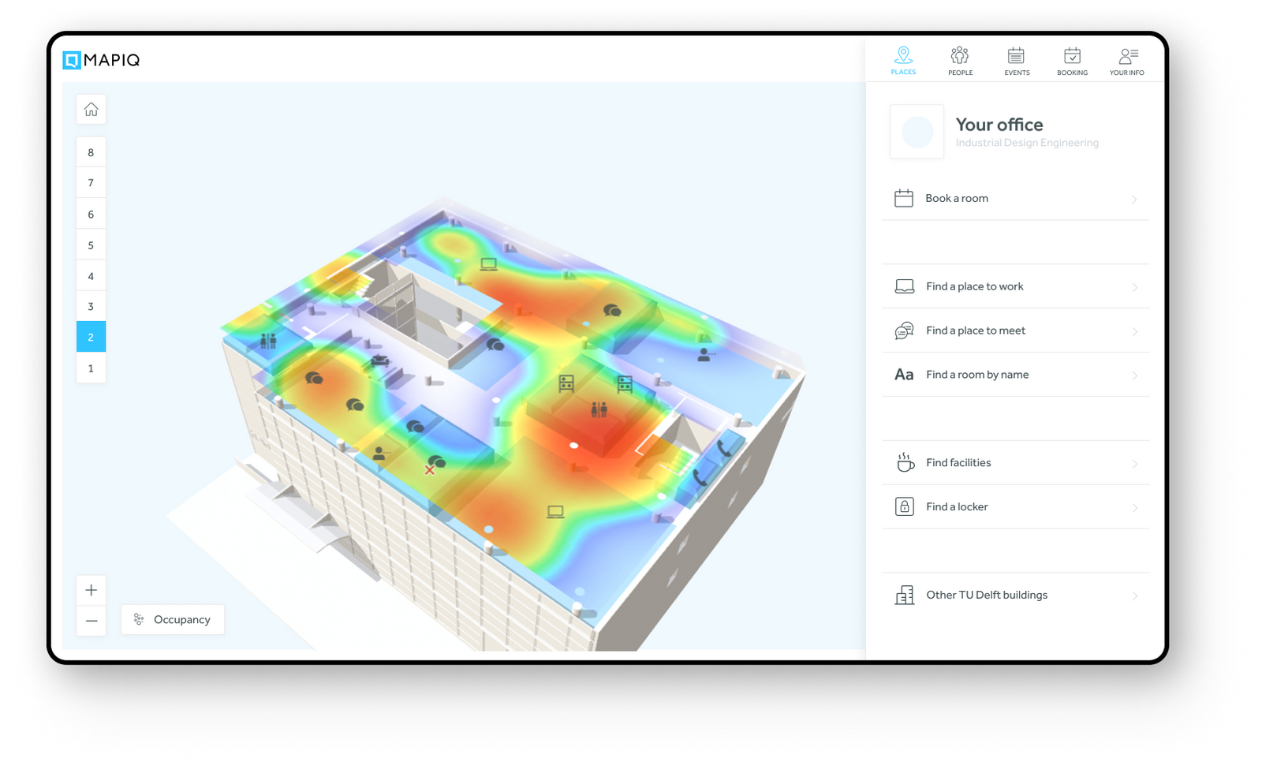Image resolution: width=1262 pixels, height=773 pixels.
Task: Switch to floor 1
Action: (x=91, y=368)
